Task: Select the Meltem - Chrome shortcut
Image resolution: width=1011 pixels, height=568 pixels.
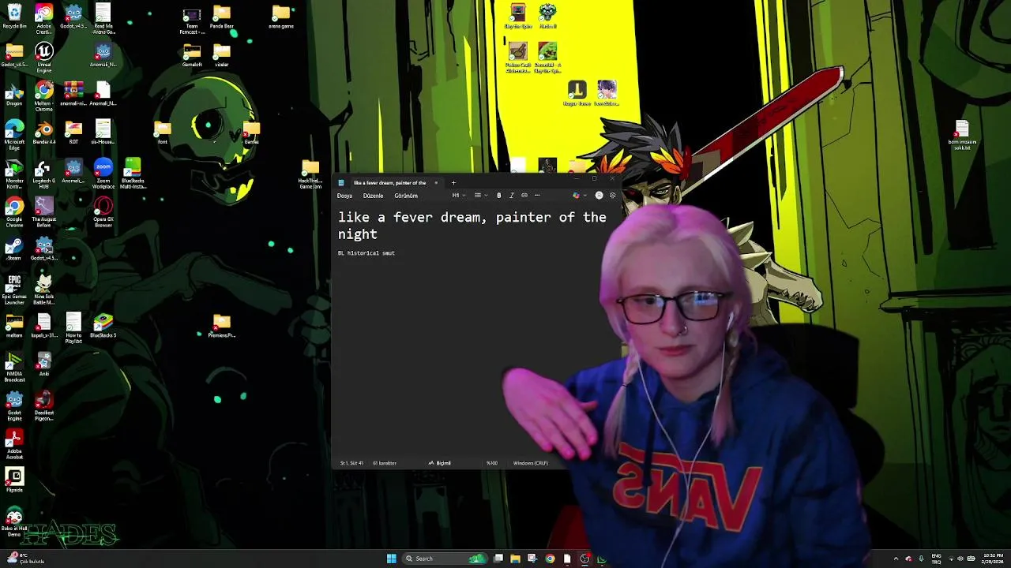Action: 44,97
